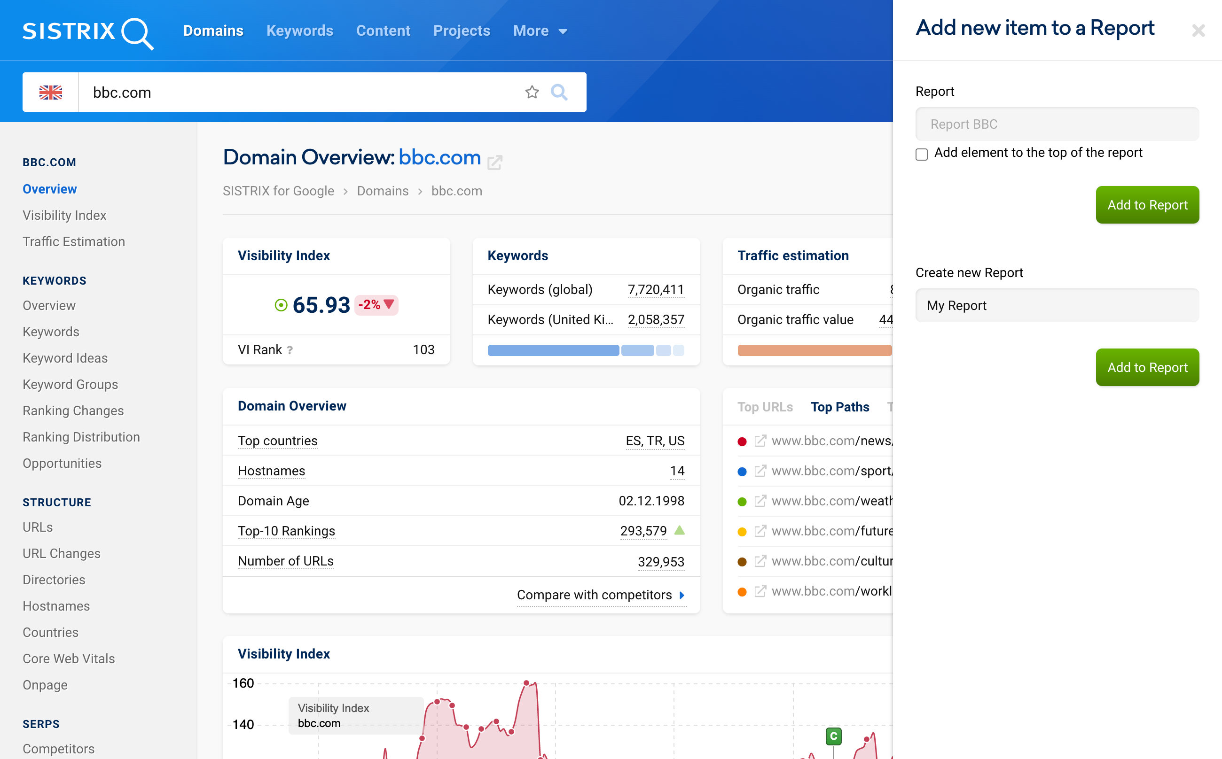Open external link for www.bbc.com/sport path
The height and width of the screenshot is (759, 1222).
tap(760, 471)
